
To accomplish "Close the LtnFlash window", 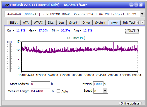I will coord(141,5).
